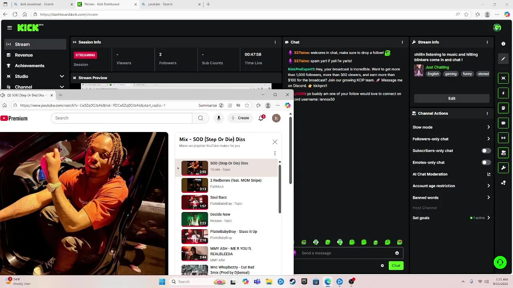This screenshot has height=288, width=513.
Task: Click the Mix playlist scrollbar
Action: point(280,188)
